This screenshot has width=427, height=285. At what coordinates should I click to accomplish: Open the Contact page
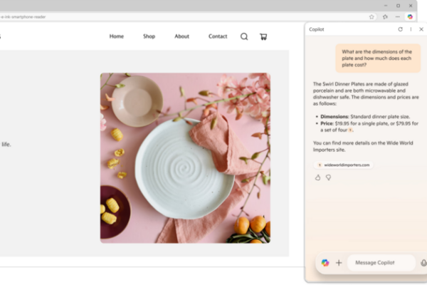pos(218,36)
